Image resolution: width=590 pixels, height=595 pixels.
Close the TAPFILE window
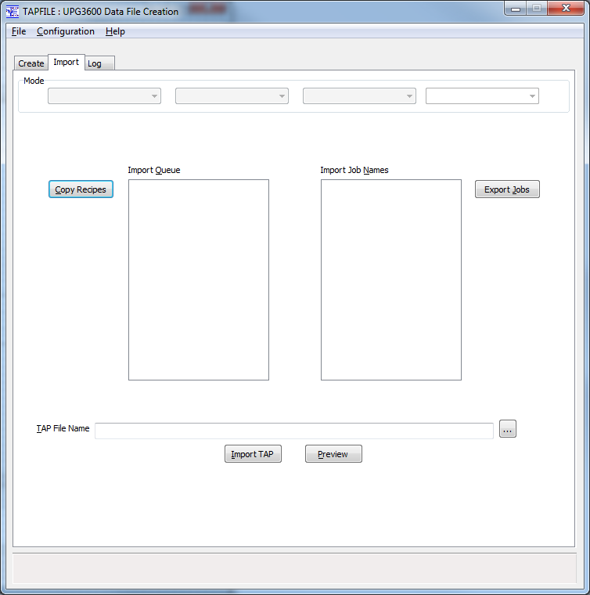coord(566,9)
